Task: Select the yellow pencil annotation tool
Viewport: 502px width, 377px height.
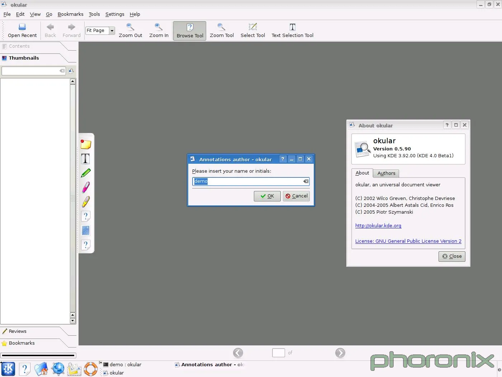Action: (x=86, y=201)
